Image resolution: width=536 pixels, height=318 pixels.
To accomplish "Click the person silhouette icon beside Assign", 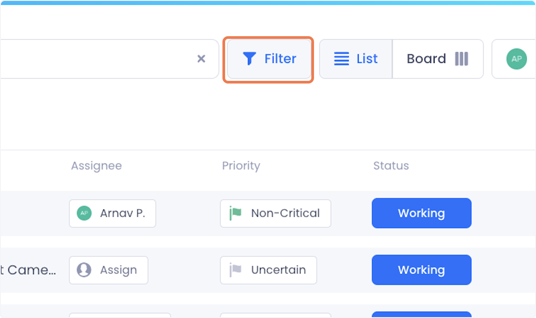I will pos(84,270).
